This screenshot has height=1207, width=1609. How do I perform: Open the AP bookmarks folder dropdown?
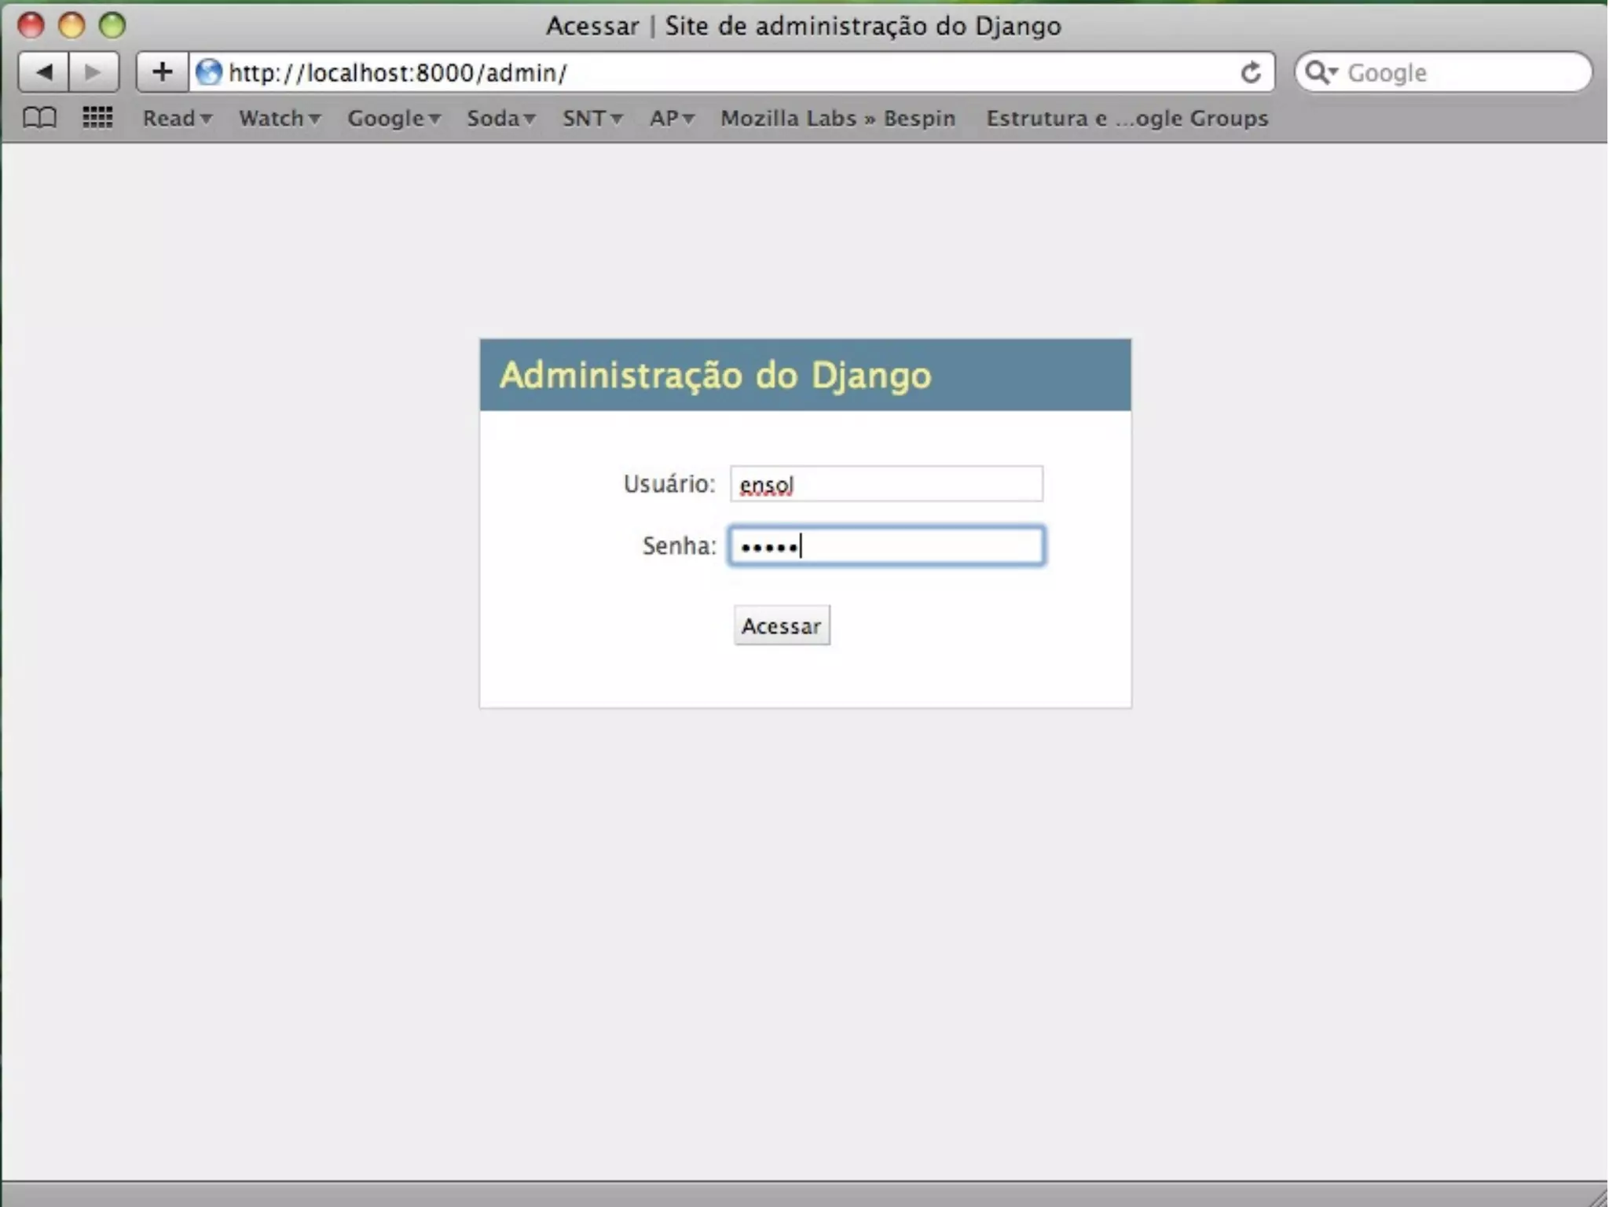click(x=672, y=118)
